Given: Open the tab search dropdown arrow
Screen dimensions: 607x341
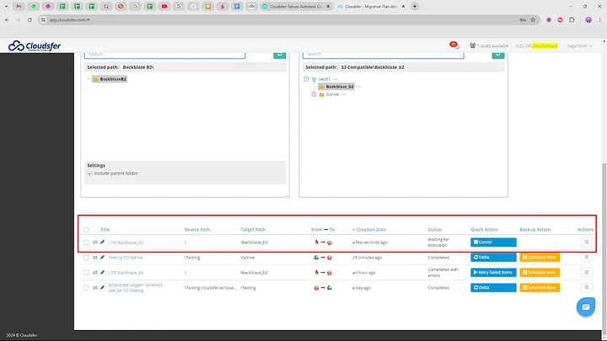Looking at the screenshot, I should 6,6.
